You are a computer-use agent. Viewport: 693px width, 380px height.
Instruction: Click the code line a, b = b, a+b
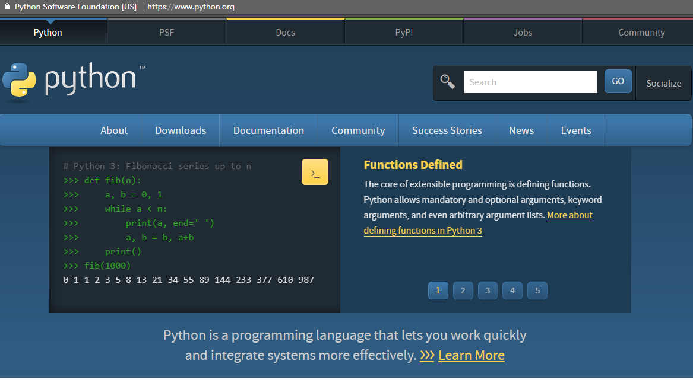click(x=160, y=238)
